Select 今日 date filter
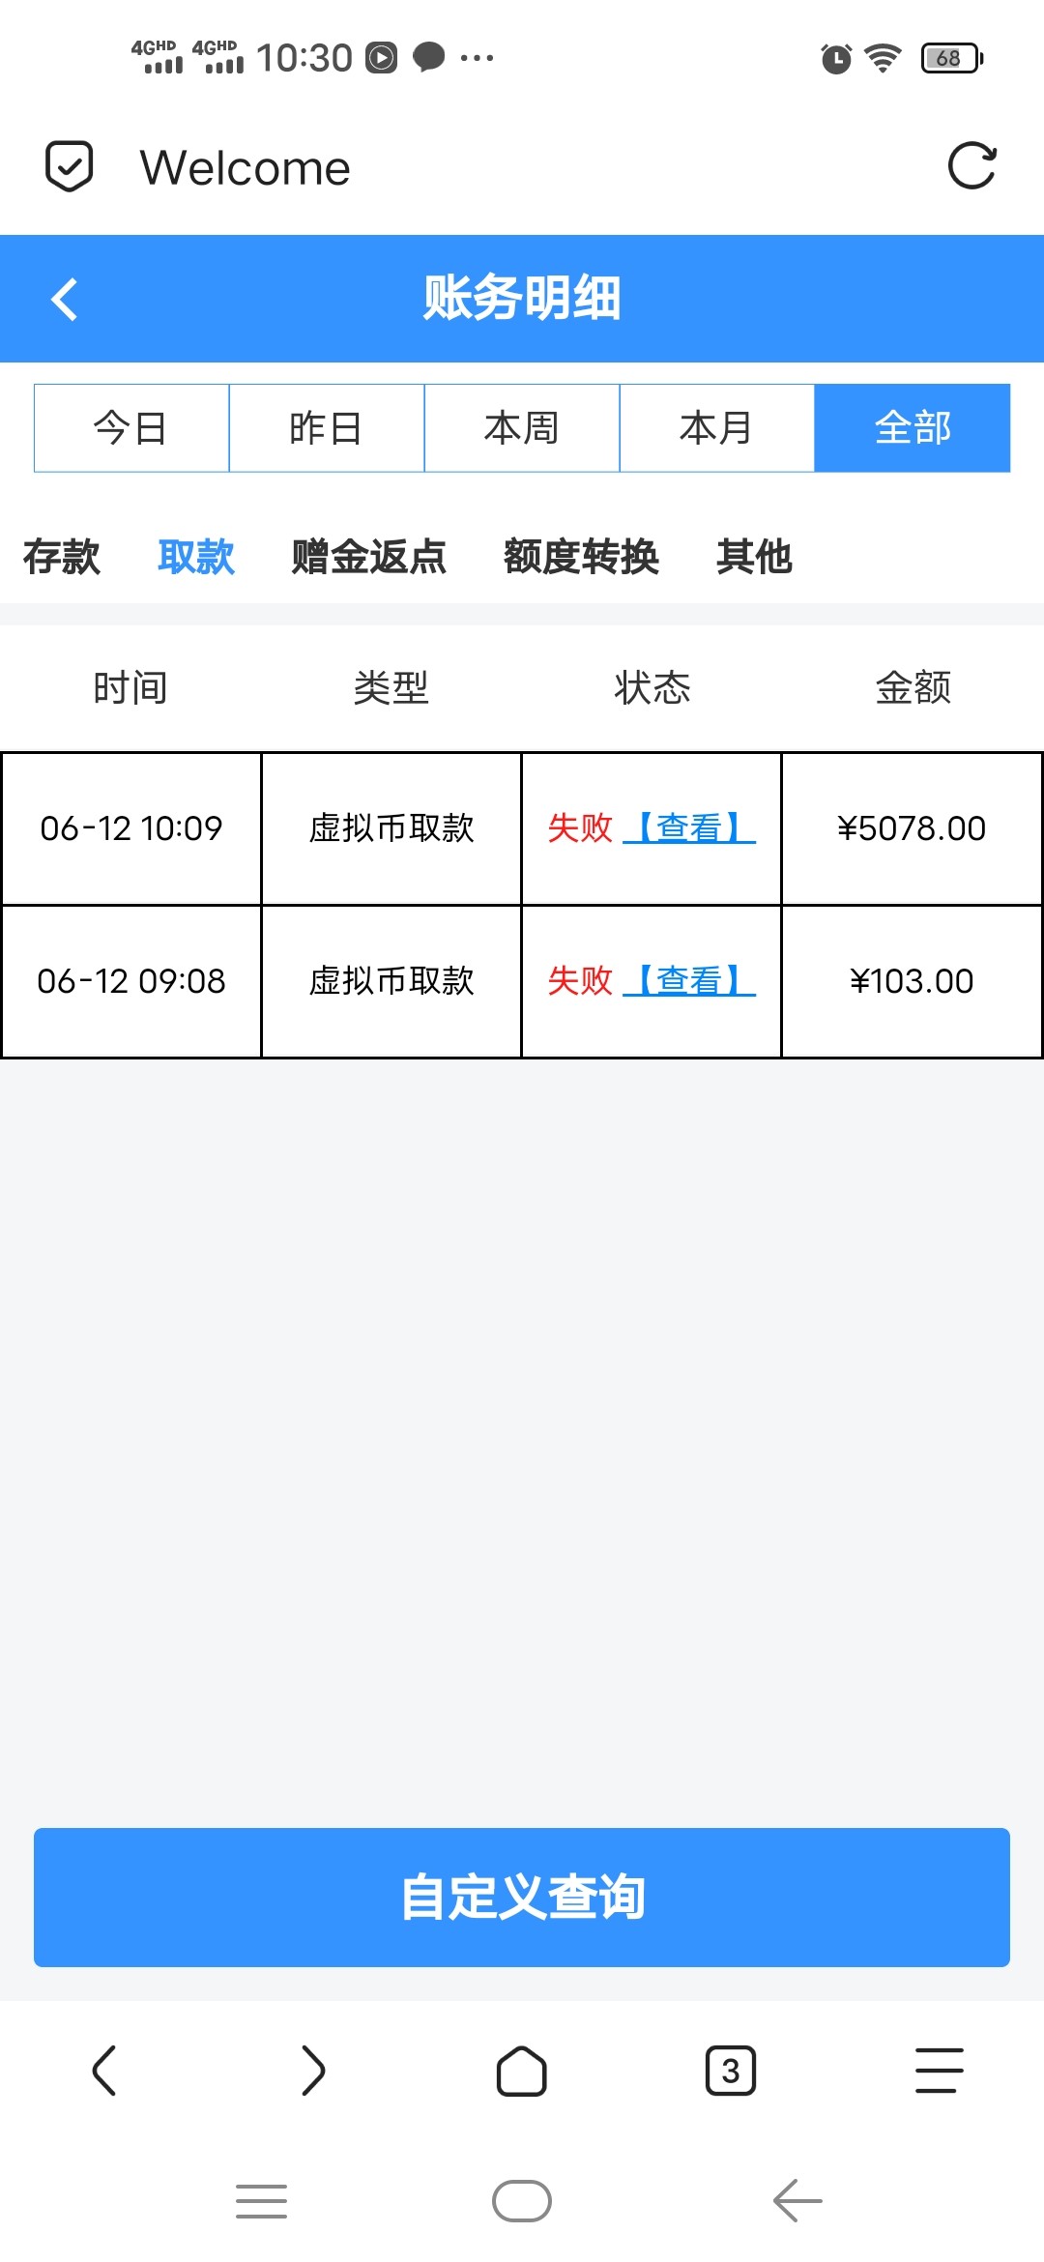Image resolution: width=1044 pixels, height=2262 pixels. tap(131, 428)
